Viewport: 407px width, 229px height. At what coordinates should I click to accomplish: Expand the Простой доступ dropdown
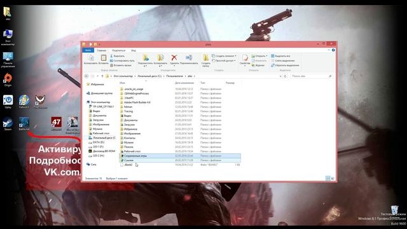coord(223,61)
